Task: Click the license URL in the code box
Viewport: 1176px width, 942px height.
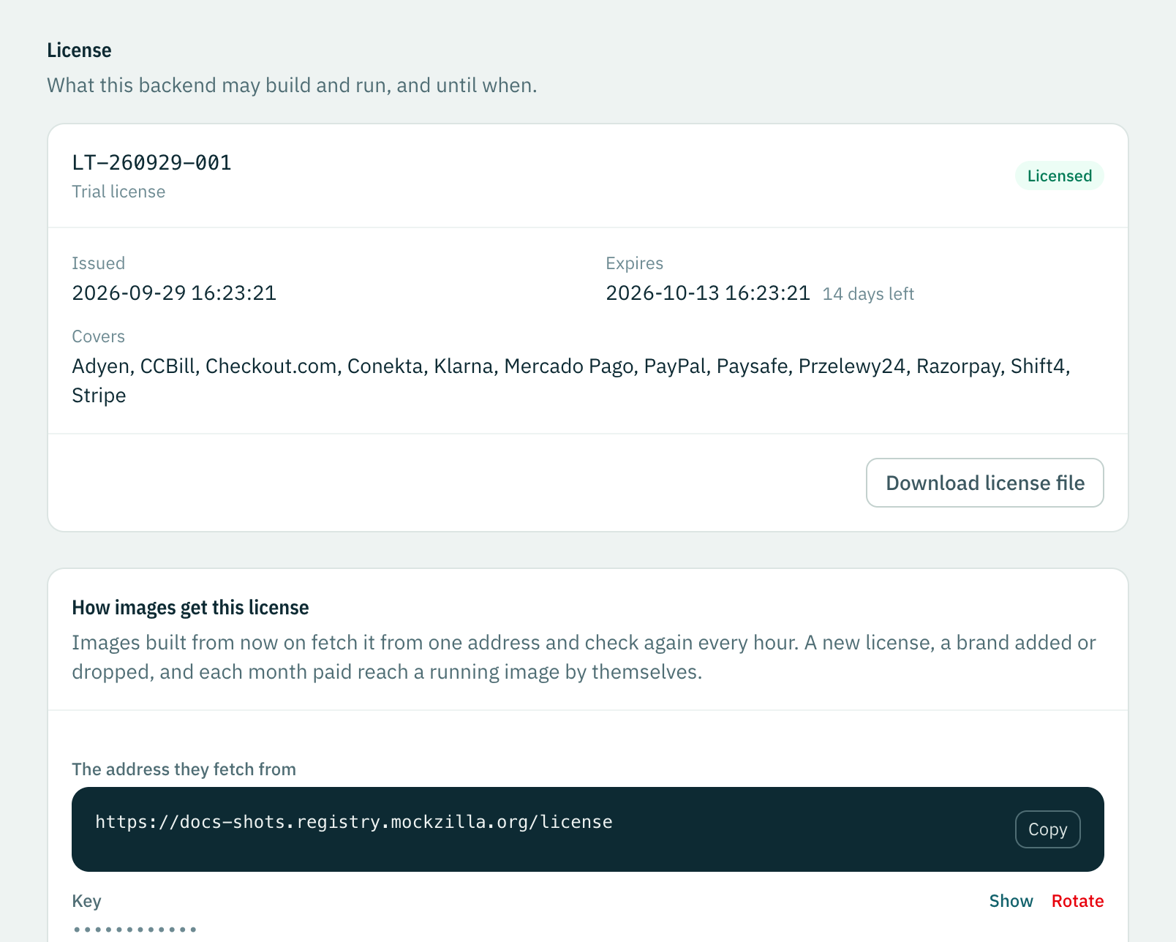Action: [x=354, y=822]
